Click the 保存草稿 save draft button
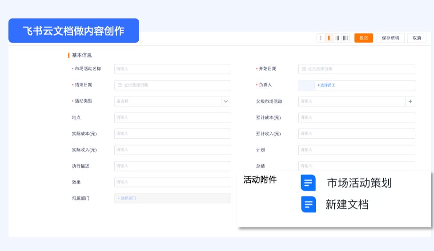 click(x=390, y=38)
